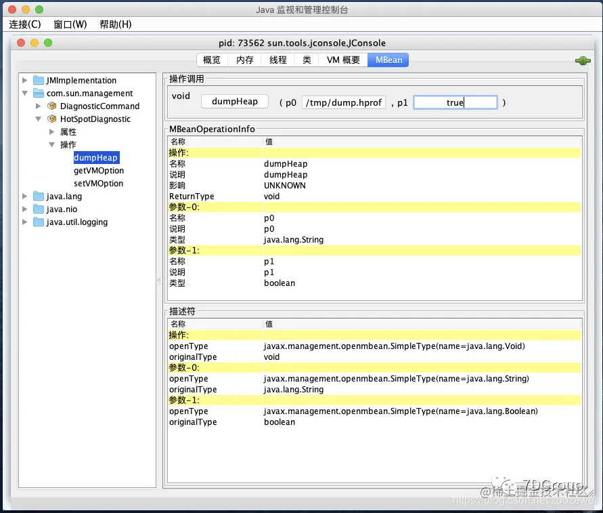Click the boolean type value in MBeanOperationInfo
Image resolution: width=603 pixels, height=513 pixels.
pyautogui.click(x=280, y=283)
